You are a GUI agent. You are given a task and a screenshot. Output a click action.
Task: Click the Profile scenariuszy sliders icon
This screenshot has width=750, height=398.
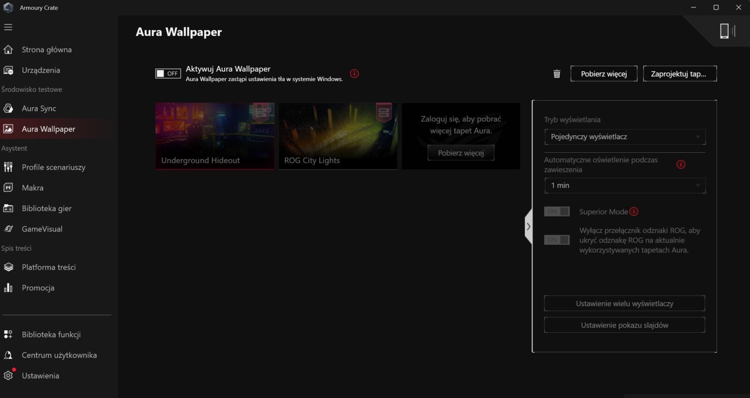8,167
